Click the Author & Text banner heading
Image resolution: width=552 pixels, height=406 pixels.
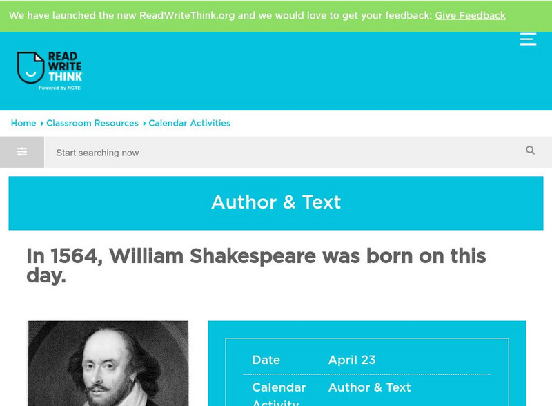tap(275, 202)
